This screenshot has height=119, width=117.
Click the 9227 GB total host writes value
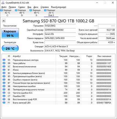click(x=107, y=30)
